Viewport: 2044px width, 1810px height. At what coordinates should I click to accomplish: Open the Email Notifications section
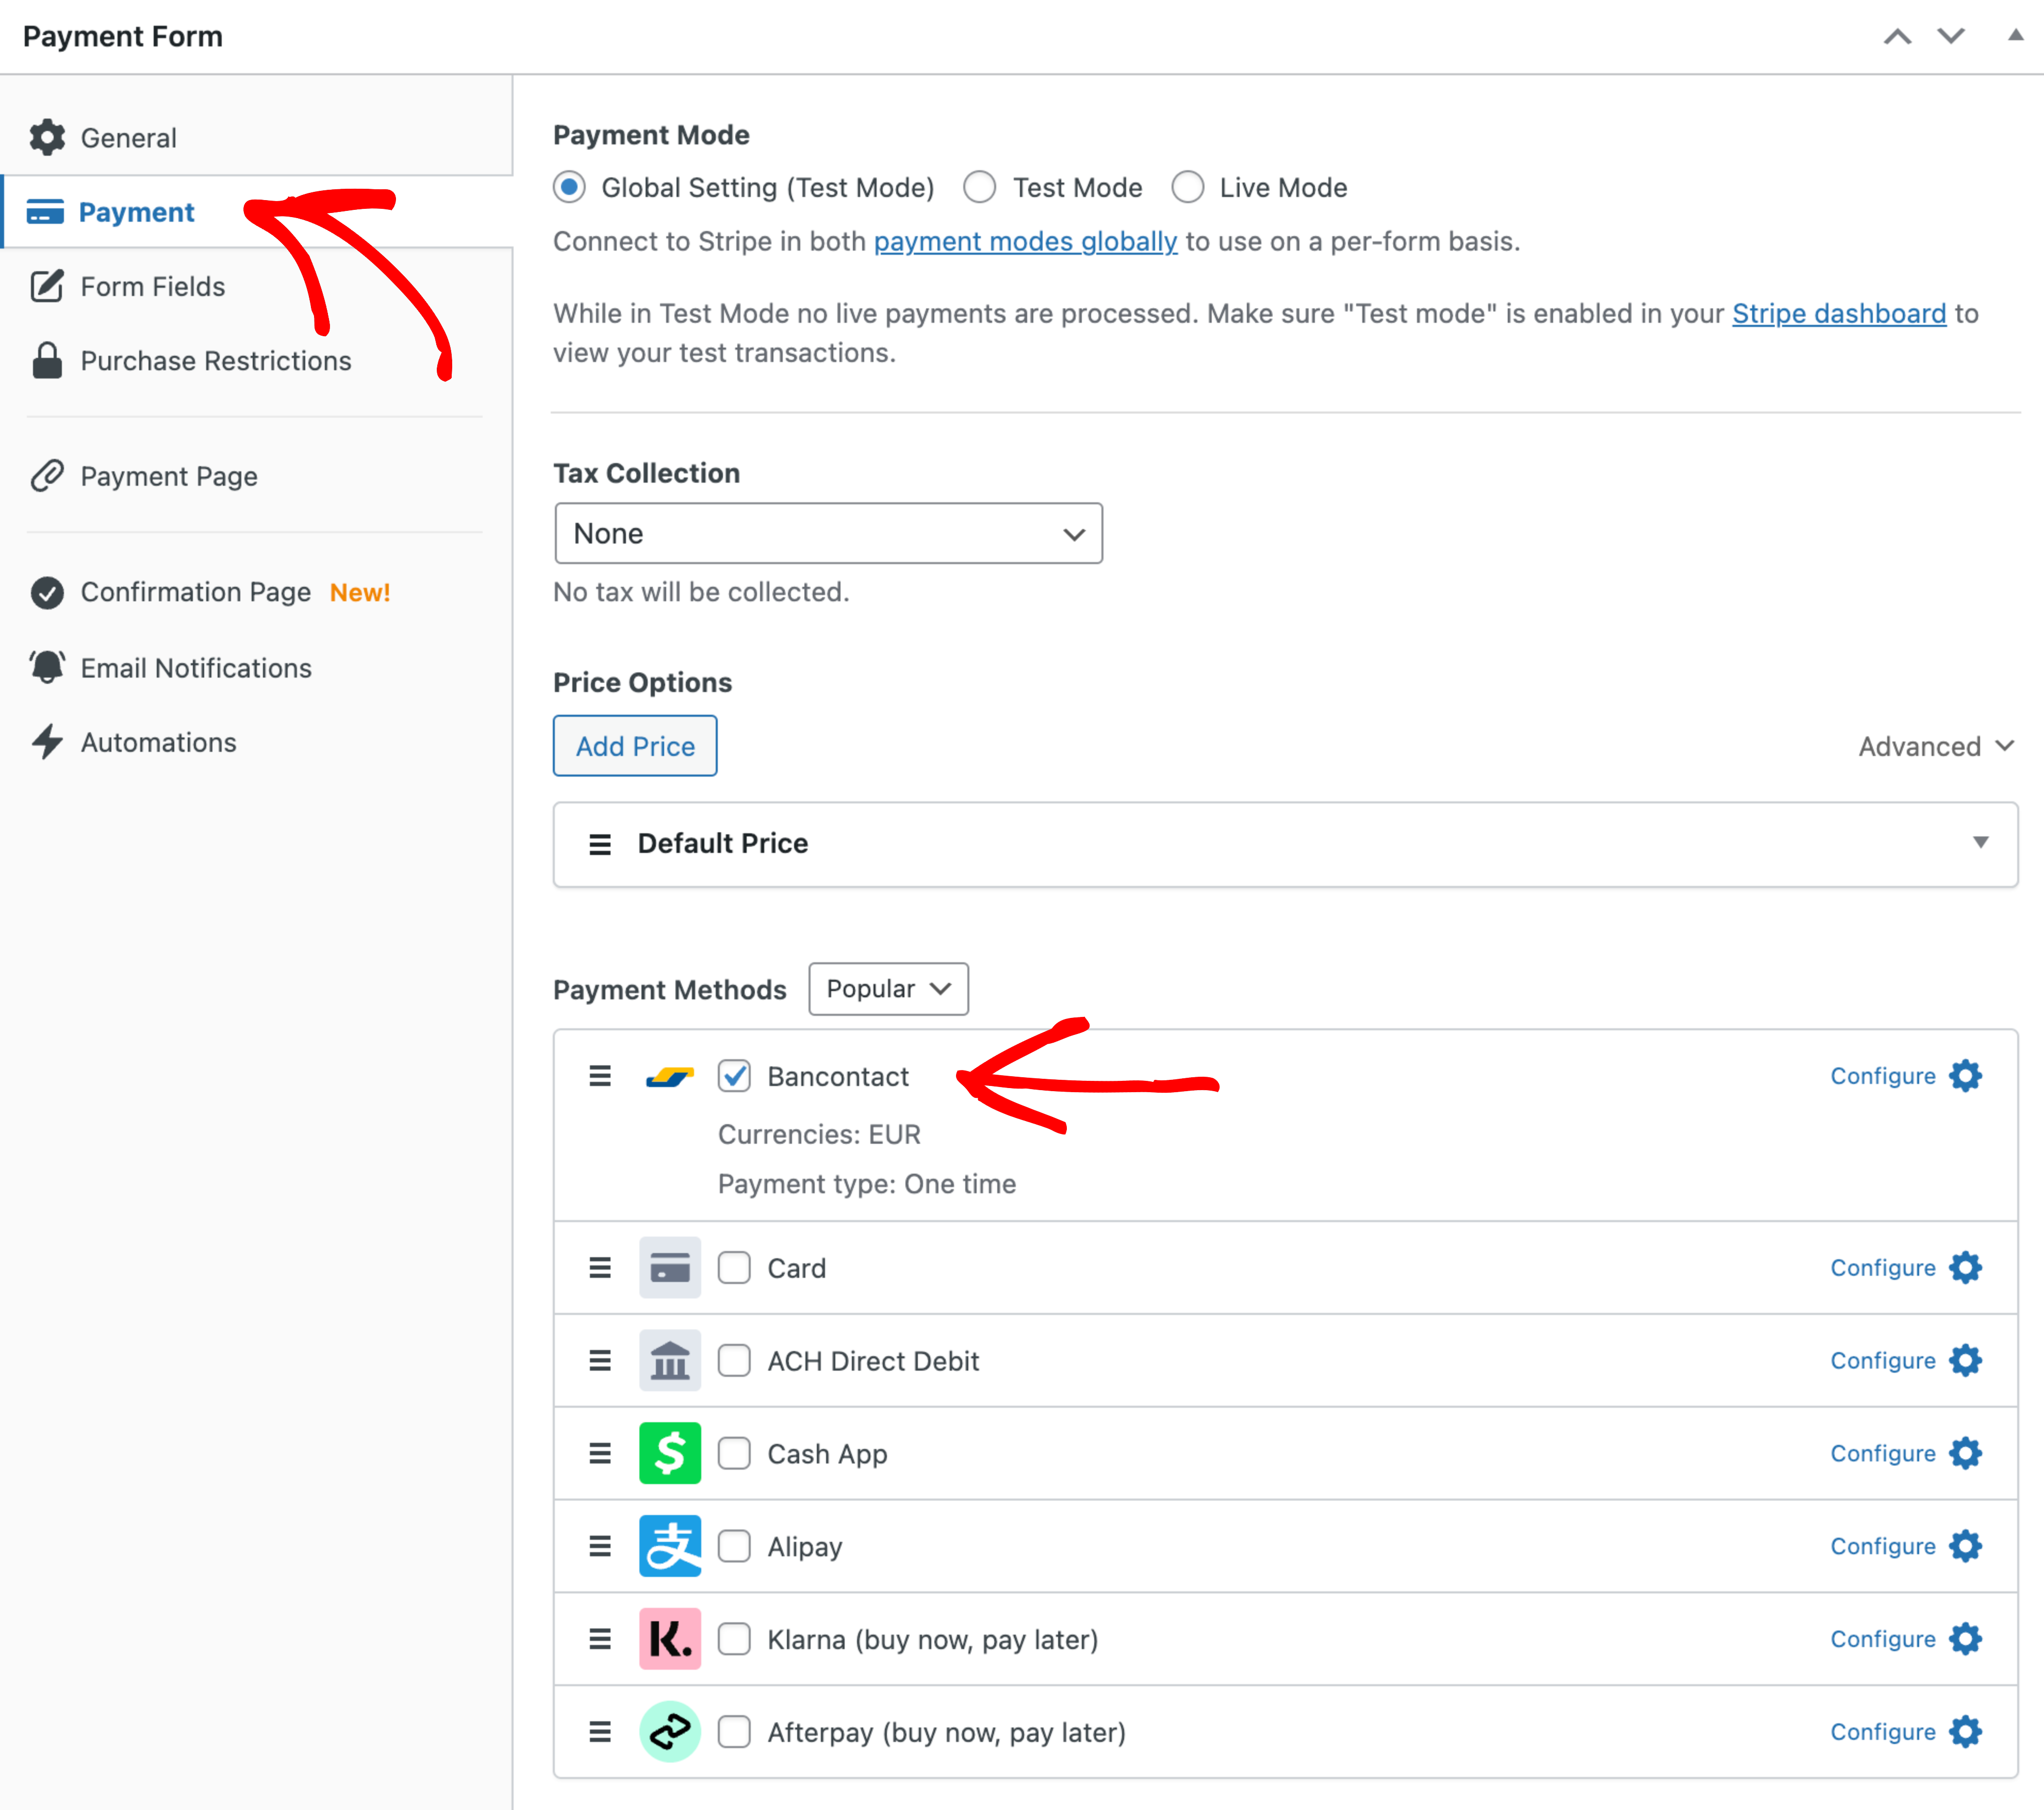click(196, 668)
